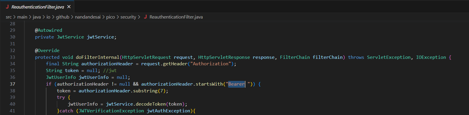469x115 pixels.
Task: Open the security breadcrumb segment
Action: pos(128,17)
